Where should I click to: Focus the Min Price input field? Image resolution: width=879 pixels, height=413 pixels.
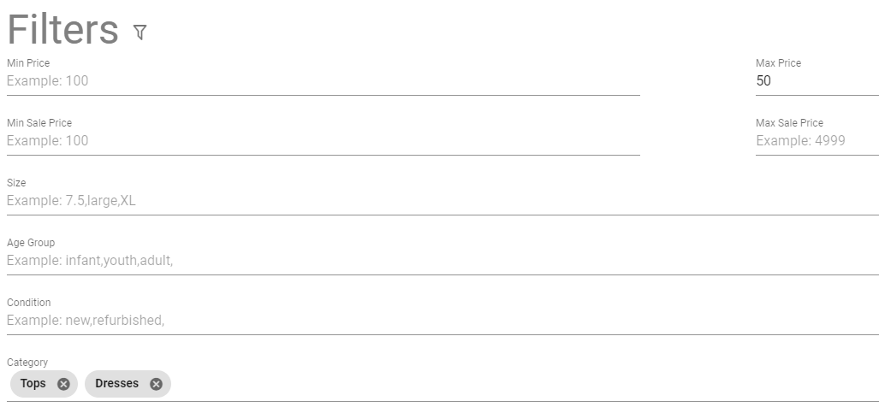tap(324, 80)
